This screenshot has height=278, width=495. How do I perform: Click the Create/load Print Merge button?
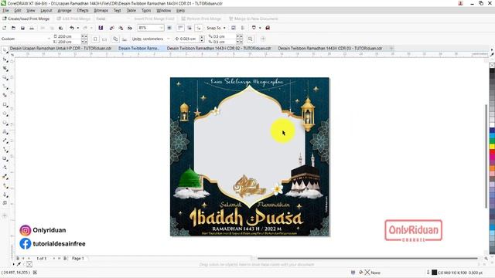(x=26, y=19)
